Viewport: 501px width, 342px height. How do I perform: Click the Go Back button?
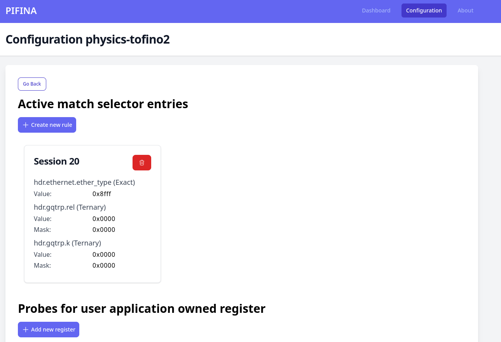[x=32, y=84]
